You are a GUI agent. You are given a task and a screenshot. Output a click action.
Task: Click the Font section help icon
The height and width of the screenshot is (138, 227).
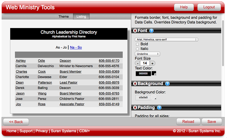(x=152, y=31)
